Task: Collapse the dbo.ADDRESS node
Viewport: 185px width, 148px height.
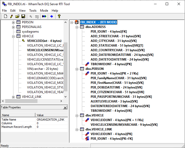Action: [77, 27]
